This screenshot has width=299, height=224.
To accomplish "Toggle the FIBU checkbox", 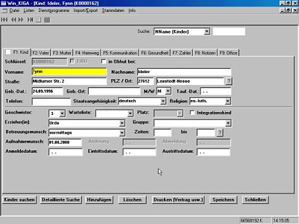I will [72, 61].
